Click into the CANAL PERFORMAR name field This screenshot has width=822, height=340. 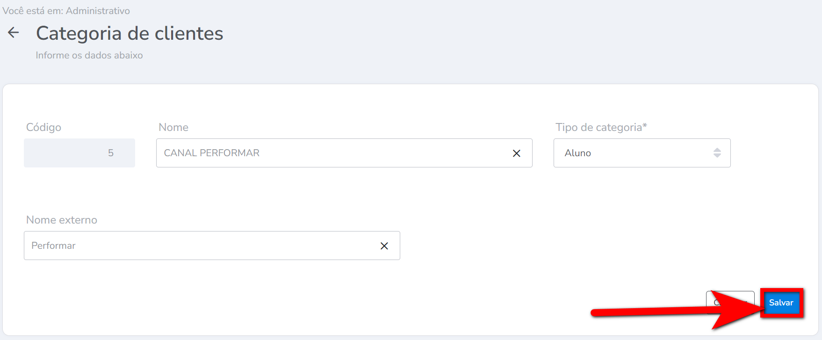coord(327,153)
